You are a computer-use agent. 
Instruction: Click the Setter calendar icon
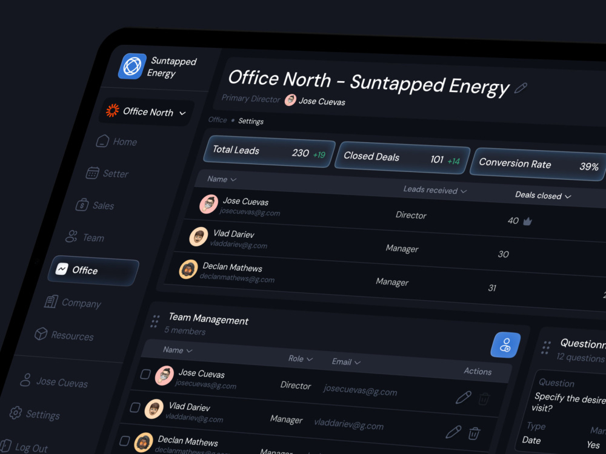point(92,173)
